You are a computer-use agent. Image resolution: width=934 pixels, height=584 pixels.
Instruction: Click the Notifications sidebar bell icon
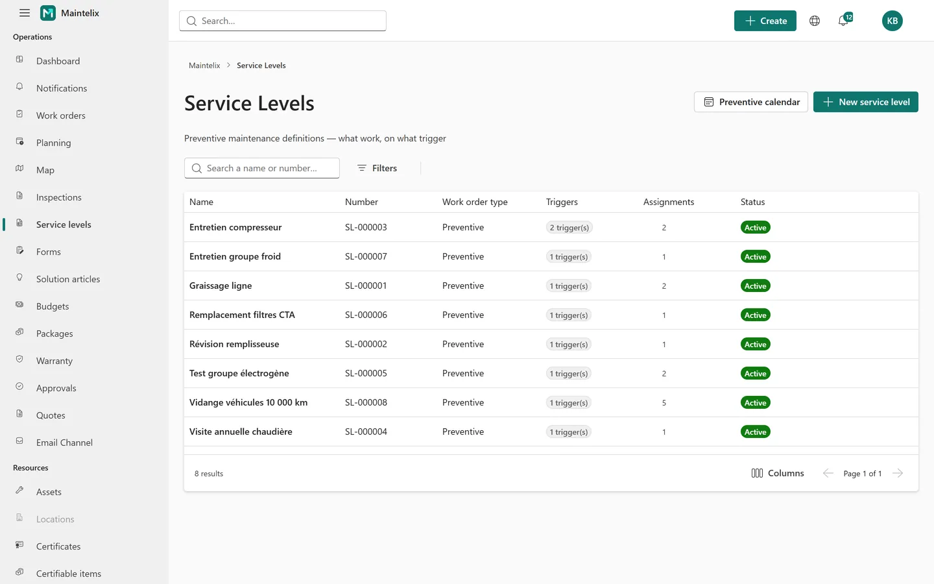[19, 87]
